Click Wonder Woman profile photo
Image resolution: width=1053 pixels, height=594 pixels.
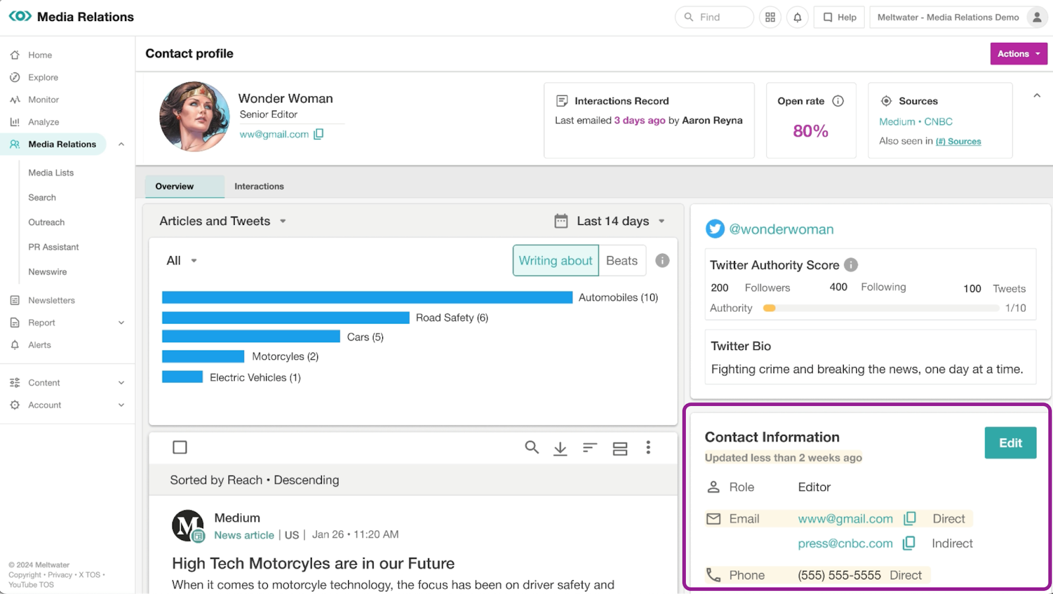(x=195, y=116)
